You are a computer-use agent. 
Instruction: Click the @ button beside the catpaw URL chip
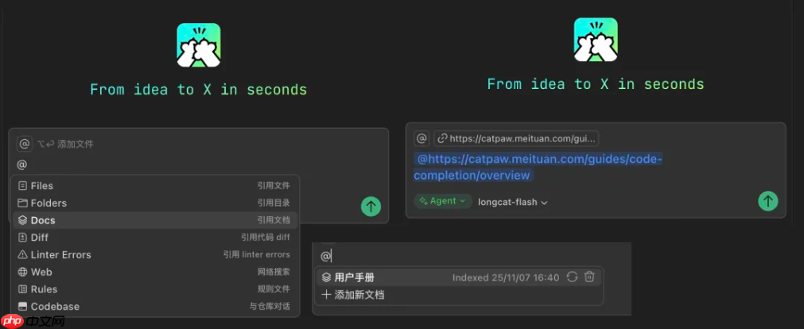coord(421,138)
